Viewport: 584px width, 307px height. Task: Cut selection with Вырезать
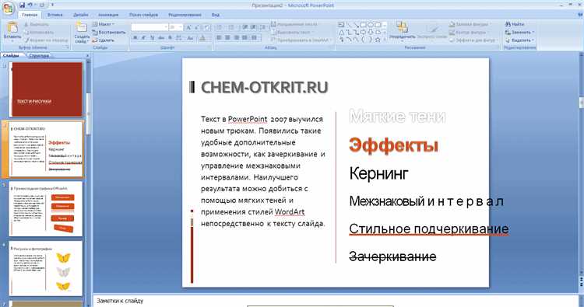(x=36, y=25)
